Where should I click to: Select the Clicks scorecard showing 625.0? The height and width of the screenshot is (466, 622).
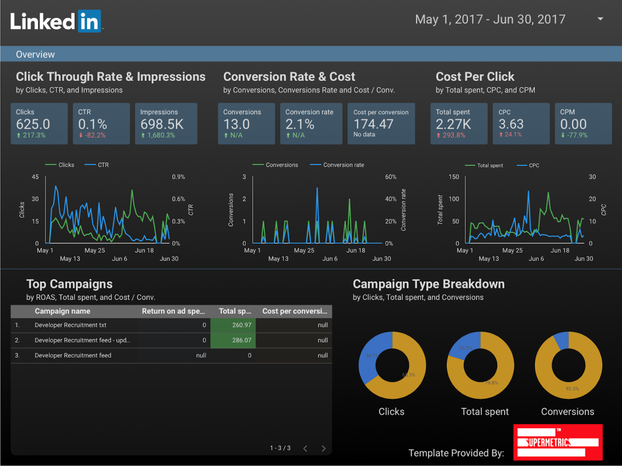[x=39, y=123]
